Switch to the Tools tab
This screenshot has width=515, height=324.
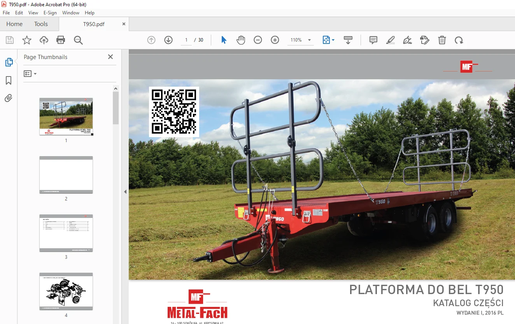point(41,24)
